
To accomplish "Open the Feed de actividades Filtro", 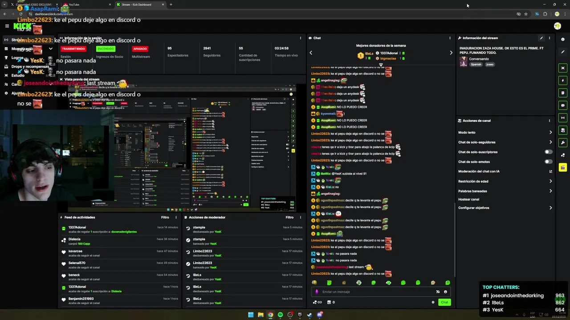I will (165, 217).
